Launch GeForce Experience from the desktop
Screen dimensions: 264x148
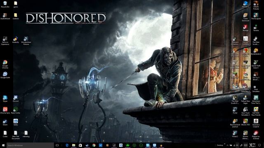point(5,41)
